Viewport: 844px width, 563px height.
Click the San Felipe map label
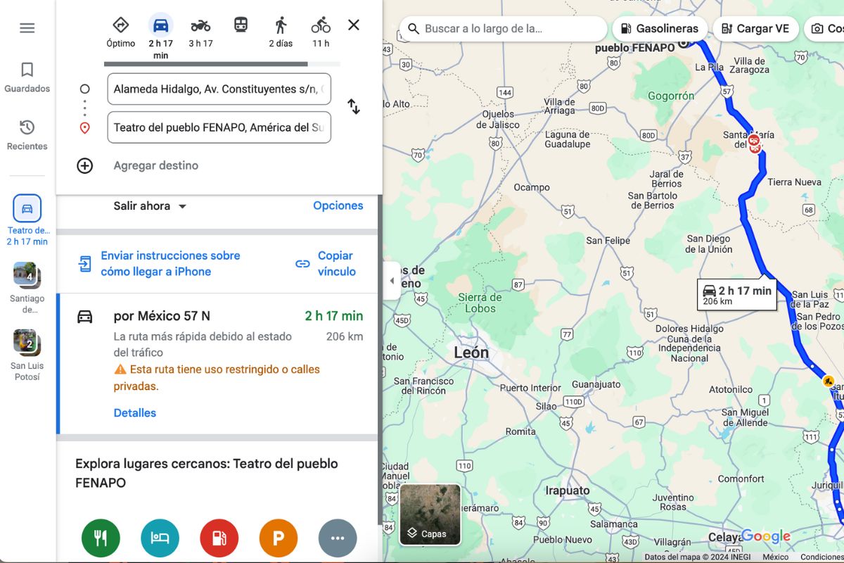(x=608, y=241)
